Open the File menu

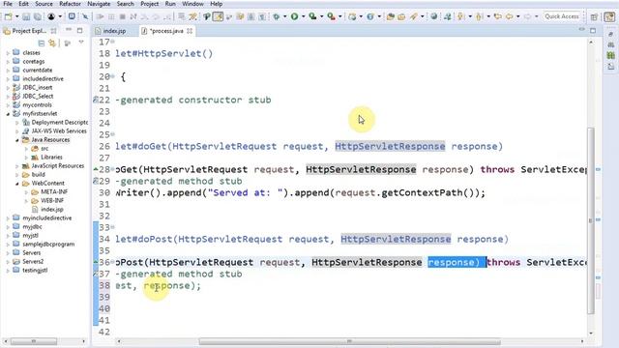click(x=8, y=4)
